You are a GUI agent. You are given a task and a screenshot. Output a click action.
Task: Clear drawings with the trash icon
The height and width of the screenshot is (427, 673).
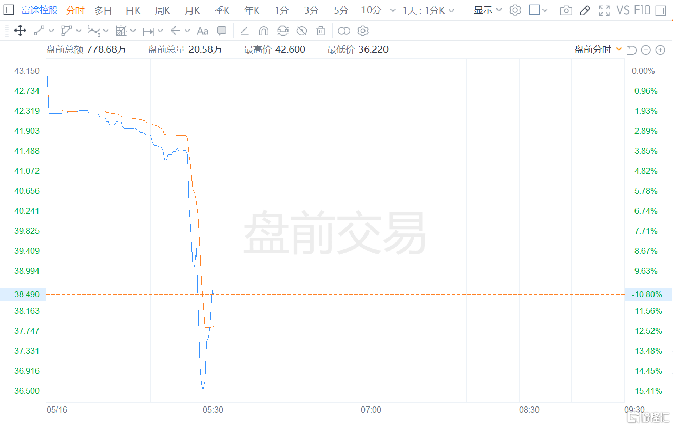(321, 31)
